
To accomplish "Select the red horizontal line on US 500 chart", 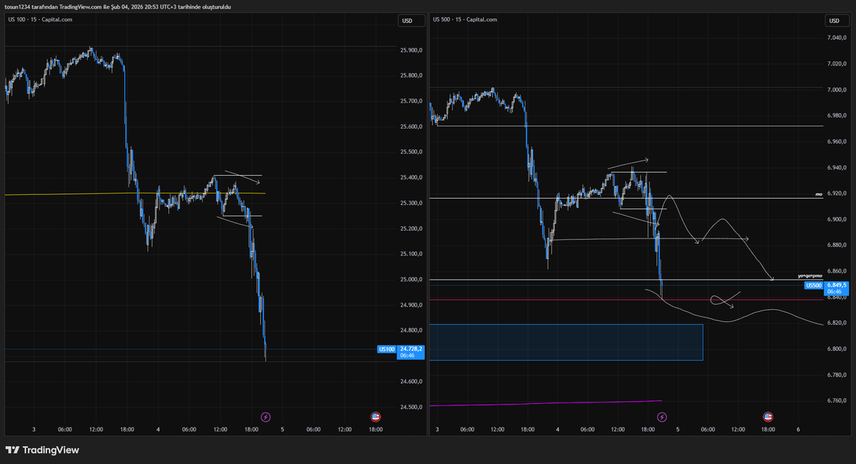I will pos(626,300).
